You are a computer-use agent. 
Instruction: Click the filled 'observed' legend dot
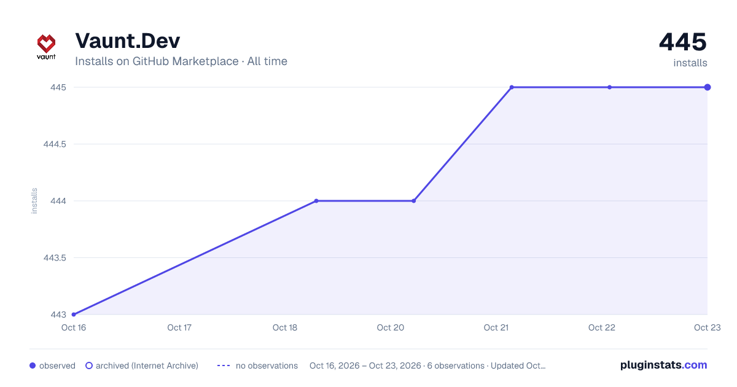33,365
